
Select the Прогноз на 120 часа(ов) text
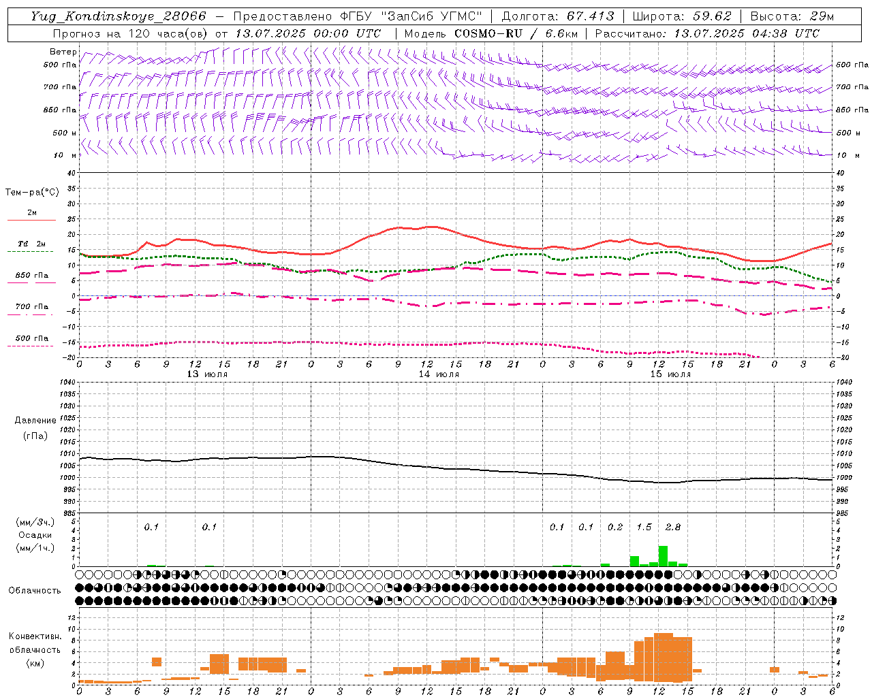tap(131, 33)
